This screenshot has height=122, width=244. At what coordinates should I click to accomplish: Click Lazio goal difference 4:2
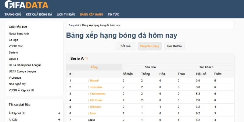coord(198,120)
